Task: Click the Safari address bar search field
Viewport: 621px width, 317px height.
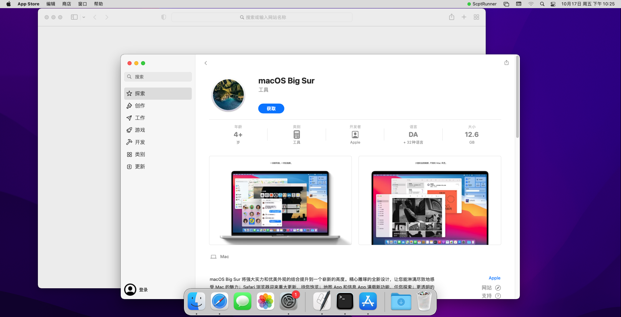Action: coord(262,17)
